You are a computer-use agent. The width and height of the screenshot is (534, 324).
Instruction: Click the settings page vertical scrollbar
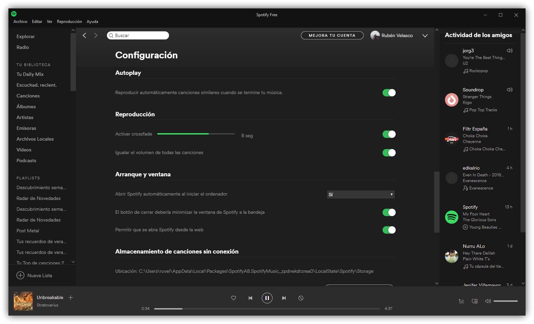point(437,202)
